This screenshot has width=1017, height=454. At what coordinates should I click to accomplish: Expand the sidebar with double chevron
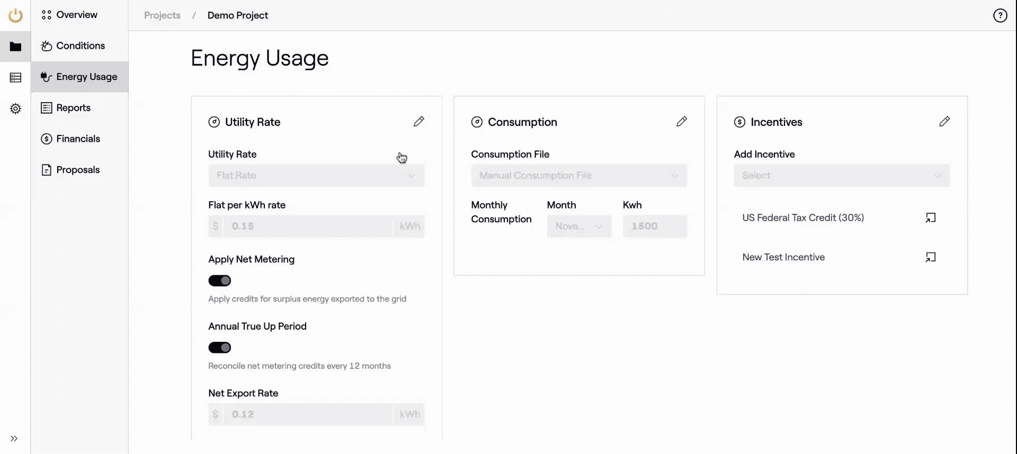14,438
